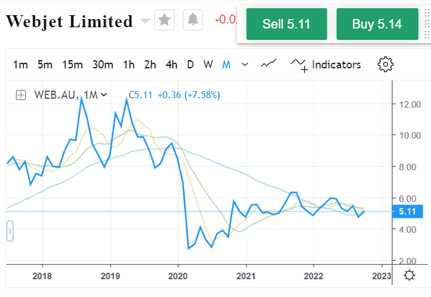Viewport: 431px width, 297px height.
Task: Select the 15m timeframe
Action: click(x=72, y=65)
